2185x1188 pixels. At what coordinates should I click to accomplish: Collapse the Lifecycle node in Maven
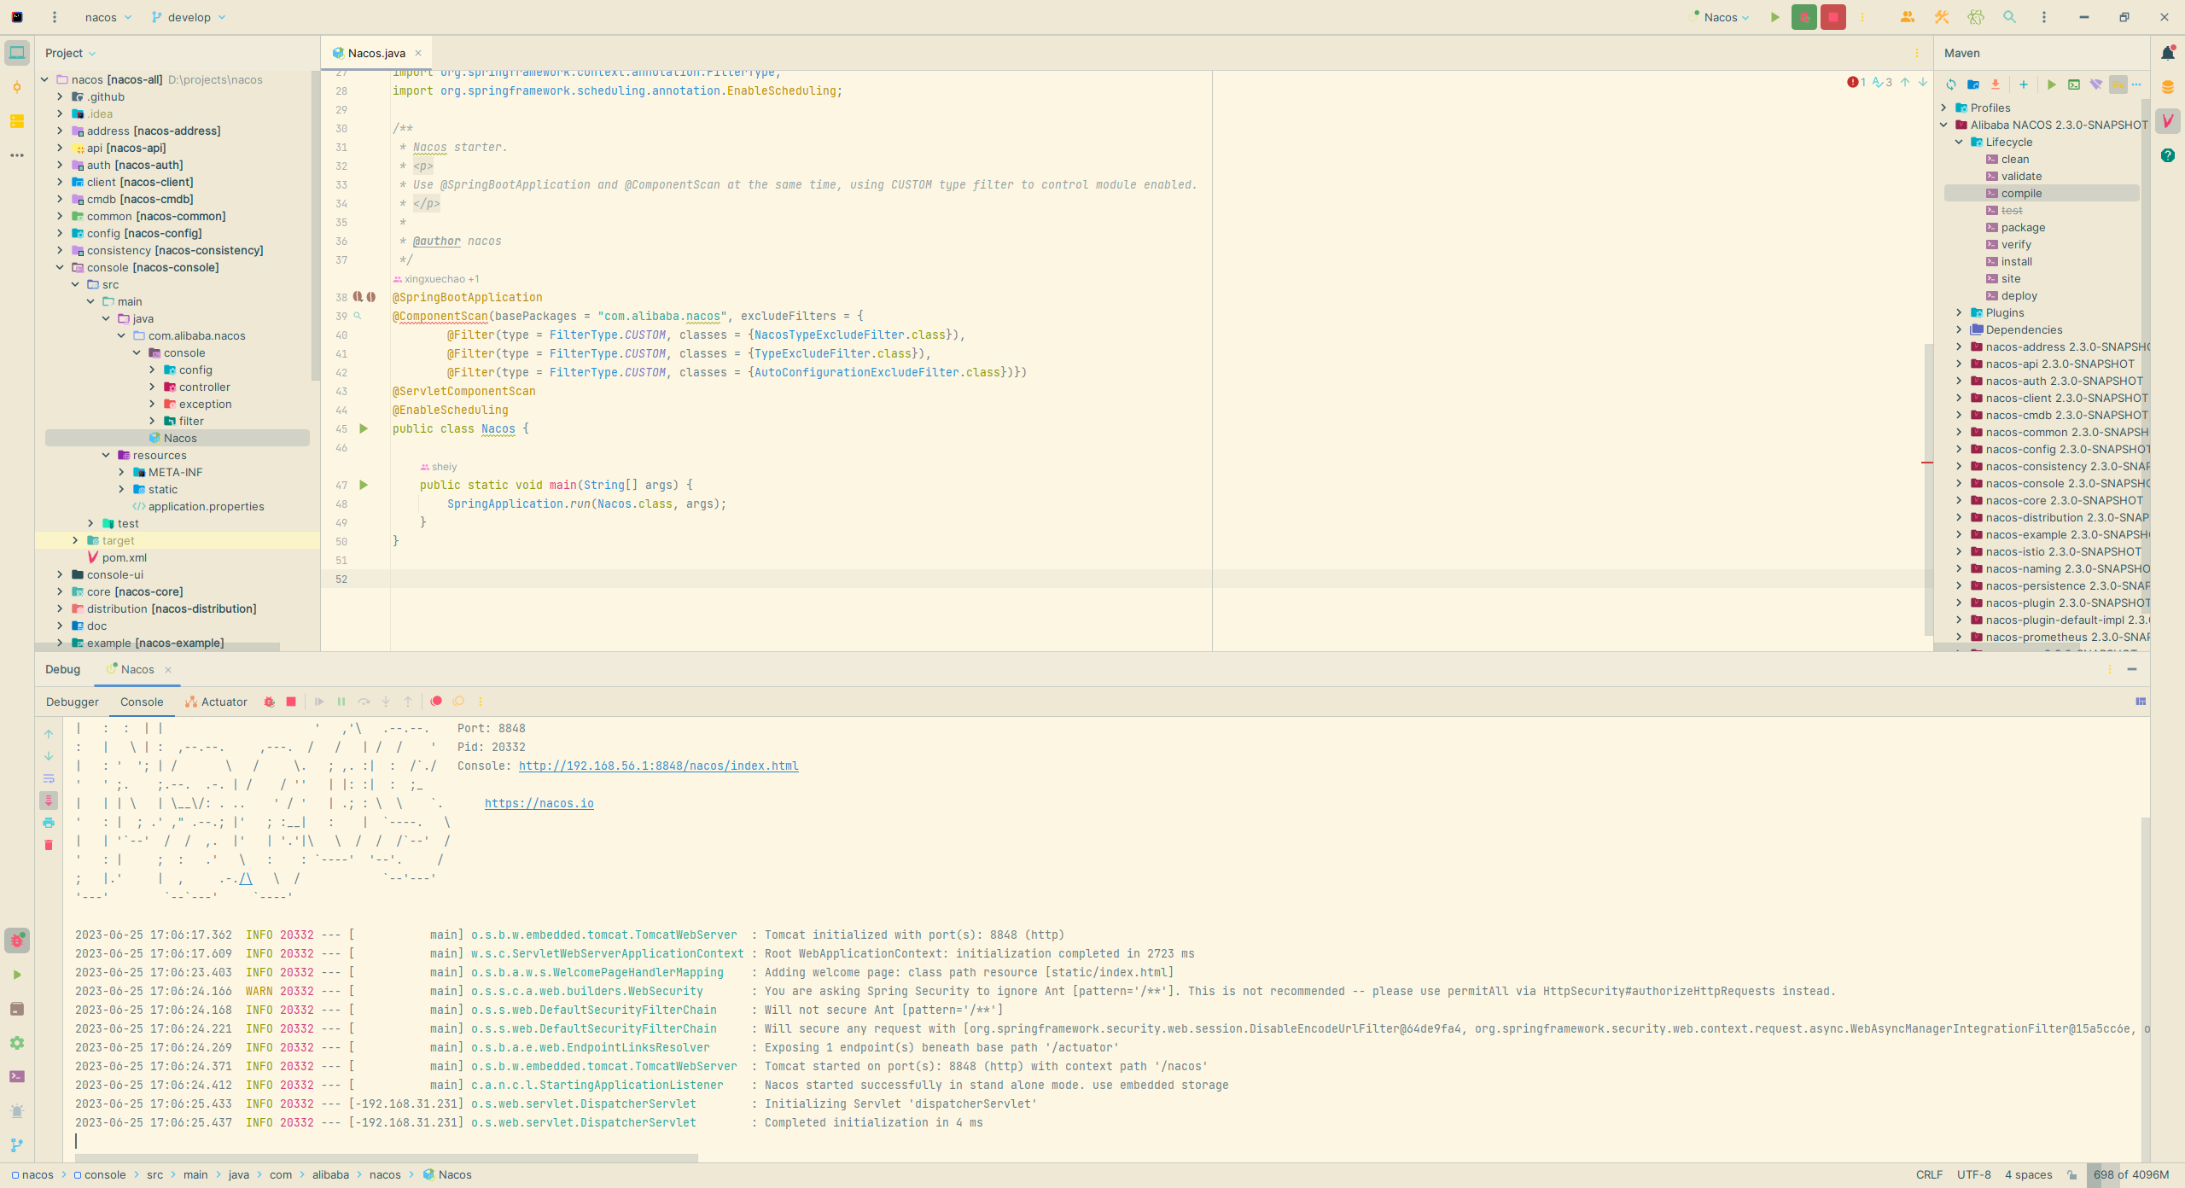point(1960,142)
